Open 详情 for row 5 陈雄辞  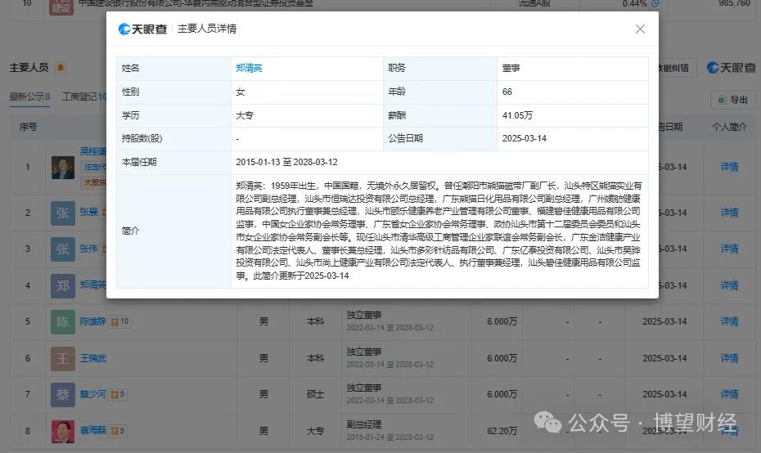click(729, 321)
